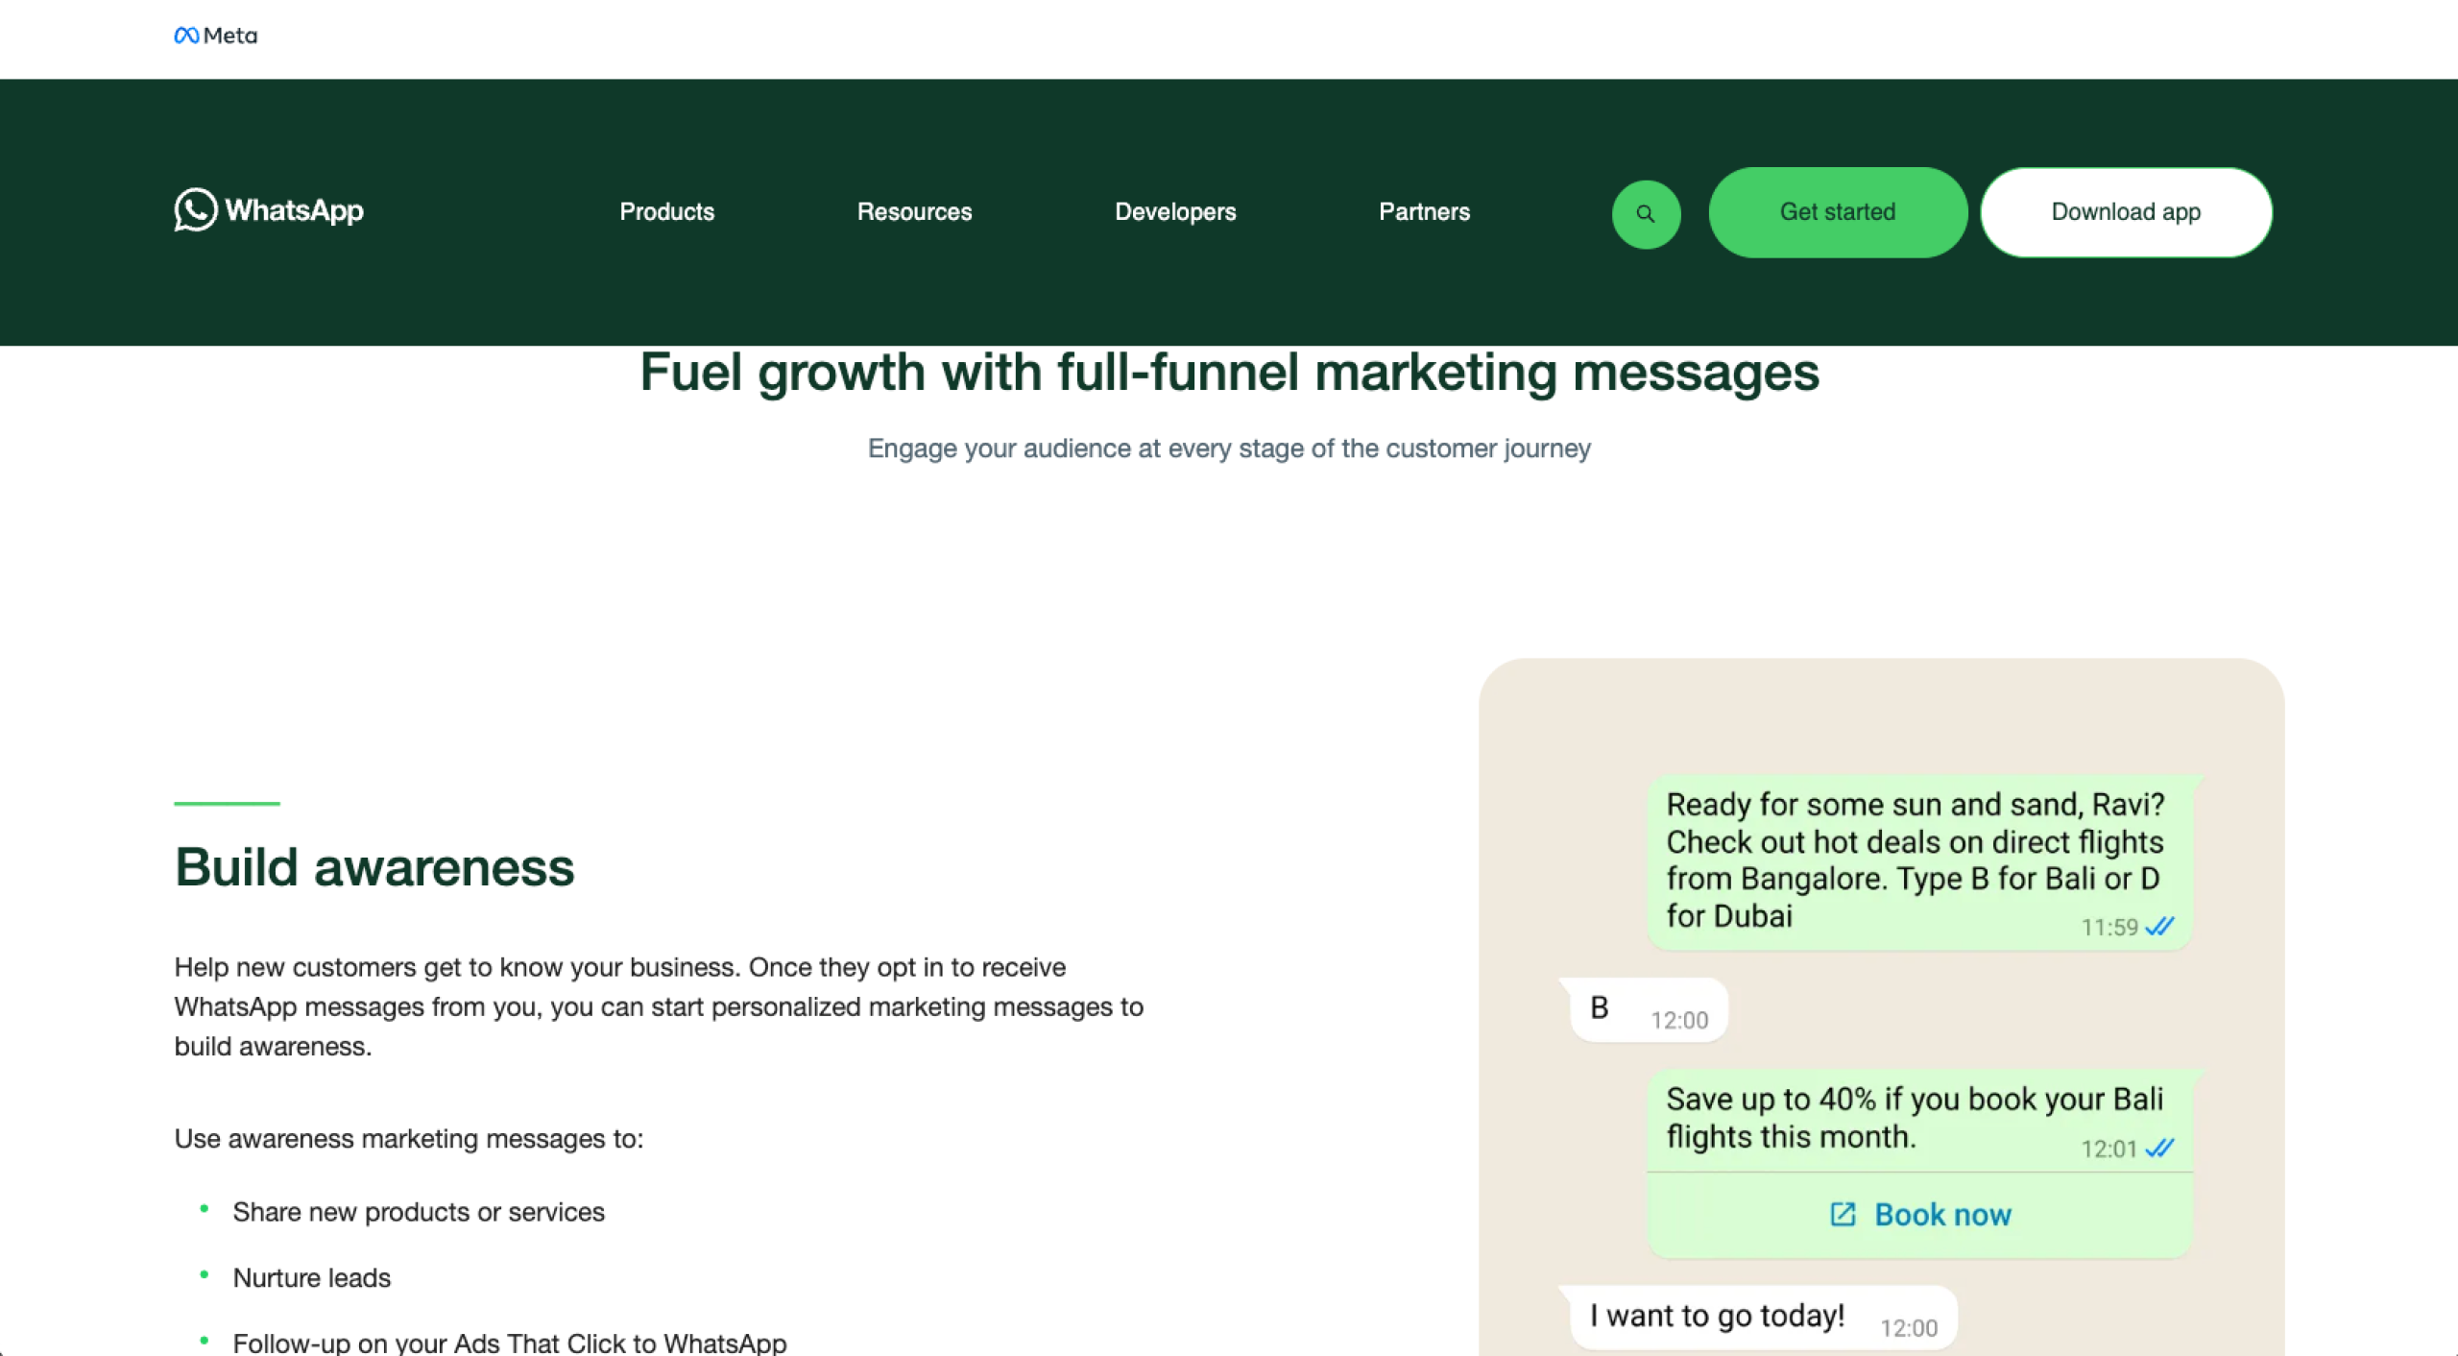Open the Partners dropdown menu
The image size is (2458, 1356).
(x=1425, y=211)
